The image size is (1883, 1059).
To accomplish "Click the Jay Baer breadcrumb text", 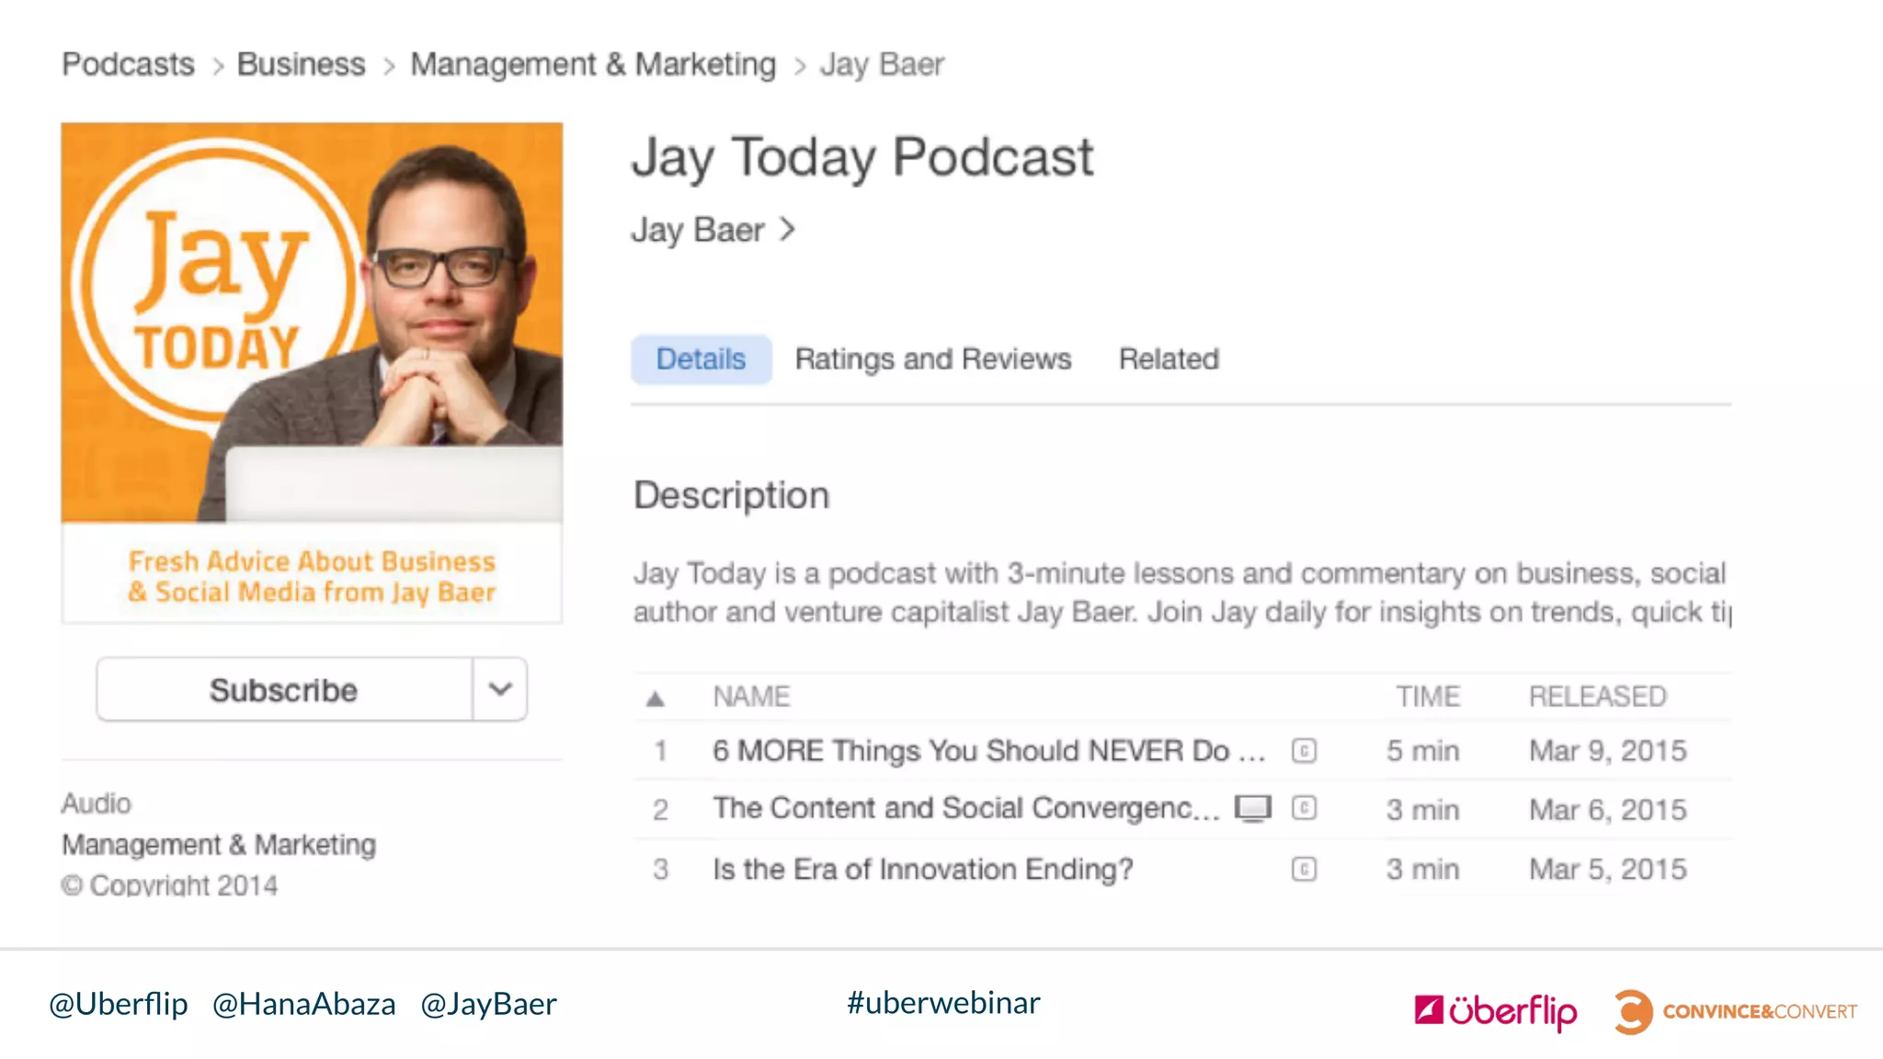I will click(882, 64).
